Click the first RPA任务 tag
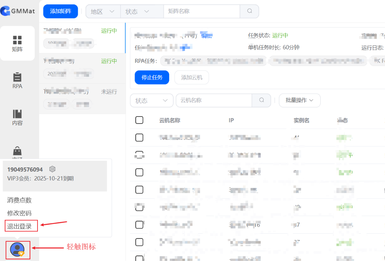385x261 pixels. click(213, 61)
